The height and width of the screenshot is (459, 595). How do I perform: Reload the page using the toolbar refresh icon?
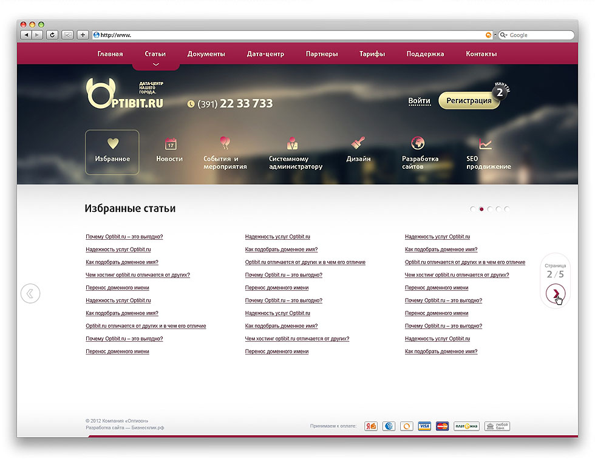tap(52, 35)
